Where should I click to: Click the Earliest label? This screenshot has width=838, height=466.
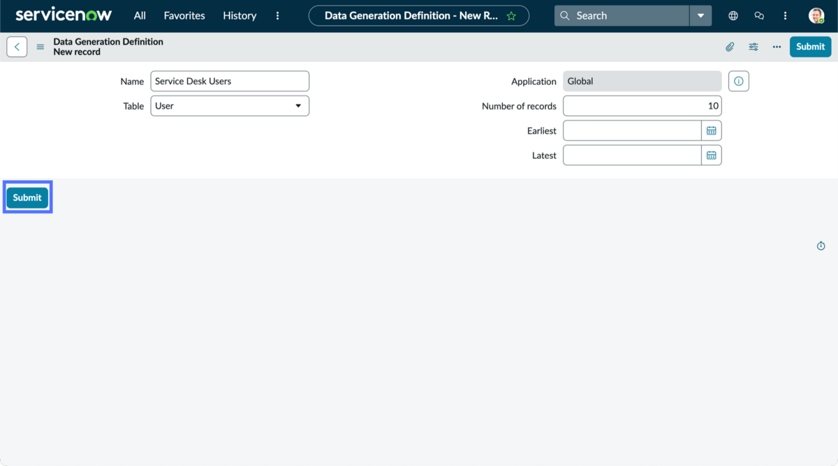coord(542,131)
